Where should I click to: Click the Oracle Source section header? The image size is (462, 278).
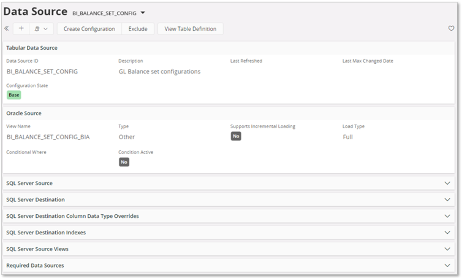24,114
